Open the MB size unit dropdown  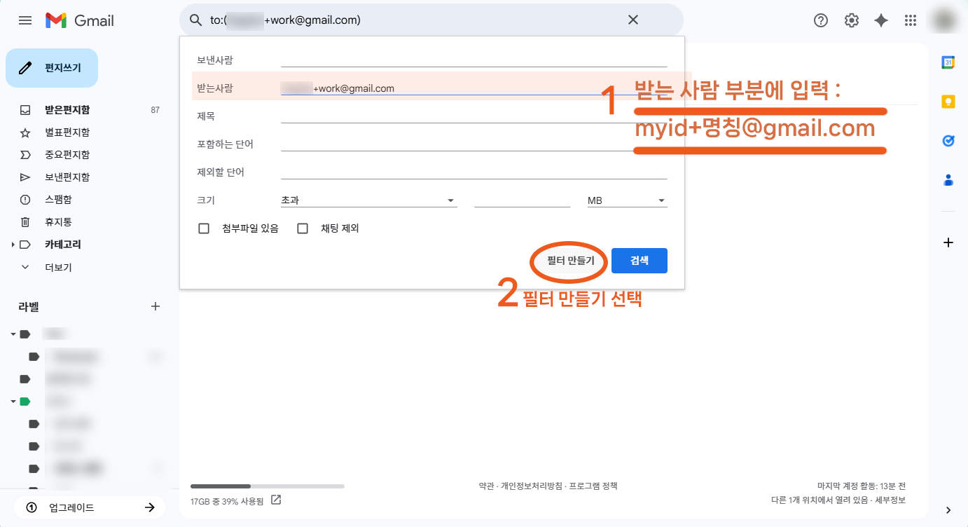click(626, 200)
